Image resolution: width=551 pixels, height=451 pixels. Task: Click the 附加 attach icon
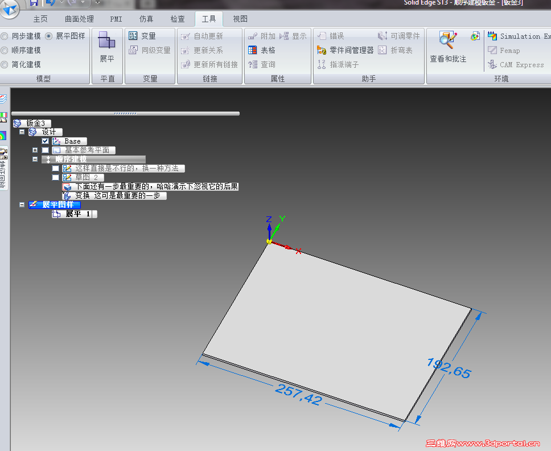[x=252, y=36]
